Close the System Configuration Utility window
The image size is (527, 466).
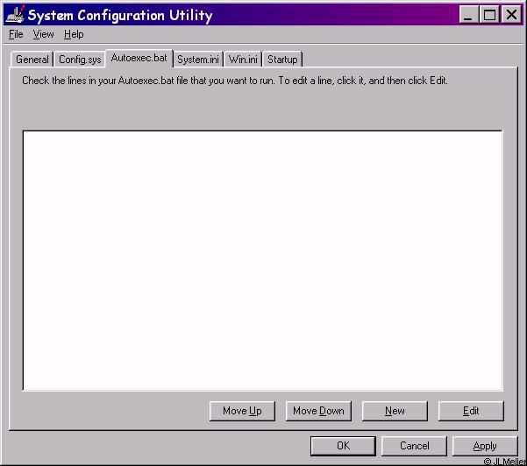coord(511,14)
